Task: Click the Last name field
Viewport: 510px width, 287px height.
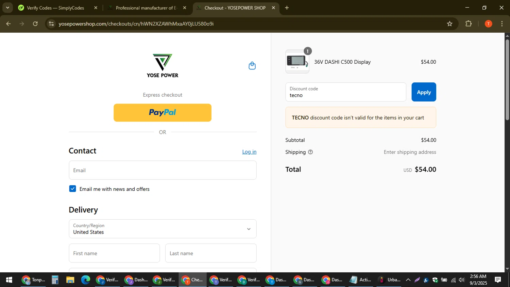Action: 211,253
